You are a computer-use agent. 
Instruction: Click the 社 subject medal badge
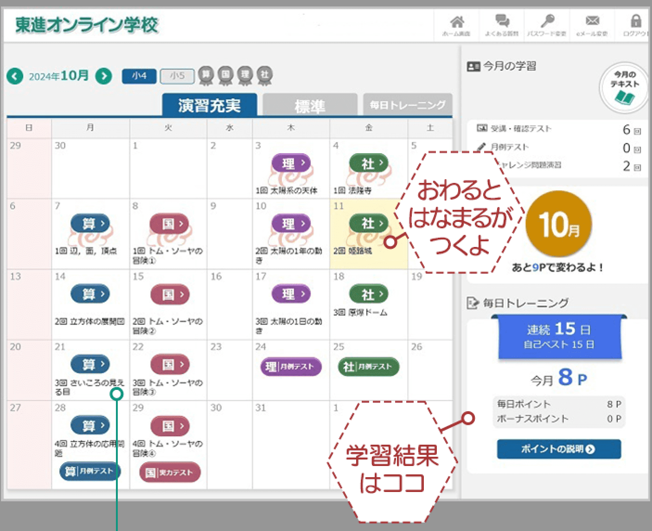(x=264, y=75)
